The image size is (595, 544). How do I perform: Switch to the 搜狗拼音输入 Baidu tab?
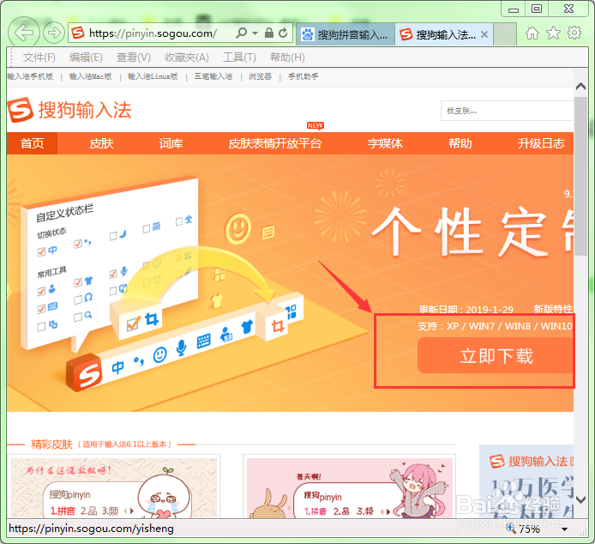tap(345, 35)
